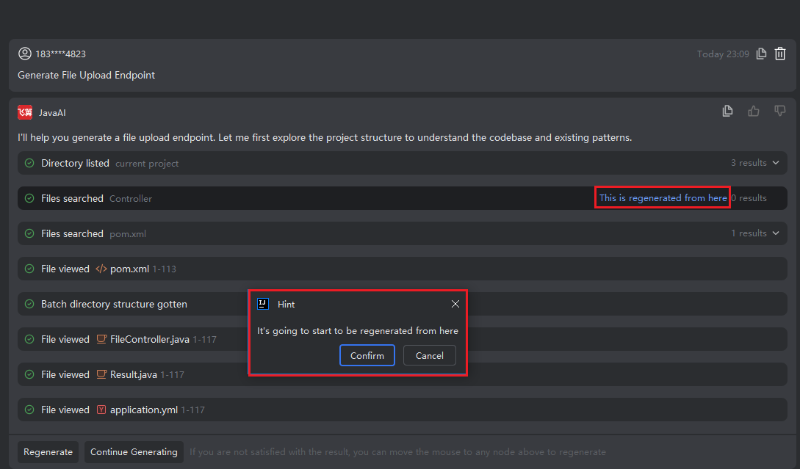Give thumbs up to JavaAI response

(754, 111)
